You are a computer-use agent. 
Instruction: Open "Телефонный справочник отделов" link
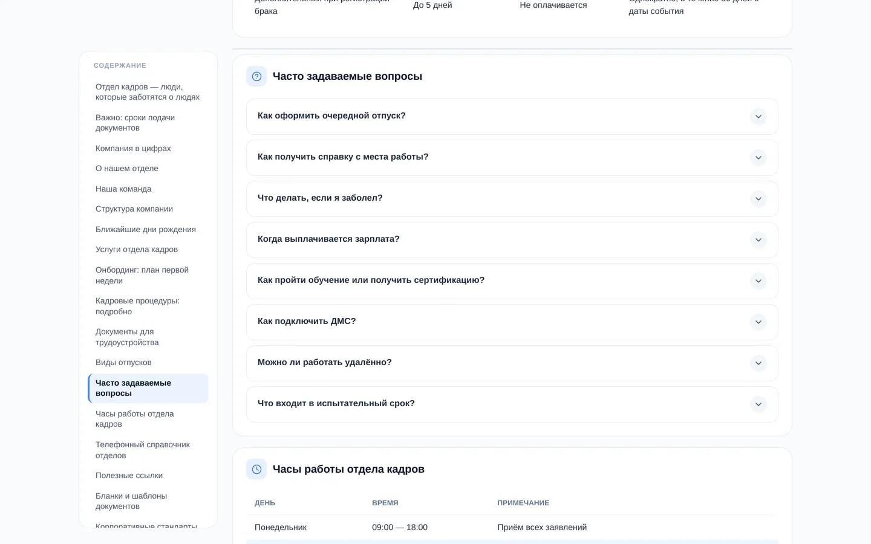(148, 450)
